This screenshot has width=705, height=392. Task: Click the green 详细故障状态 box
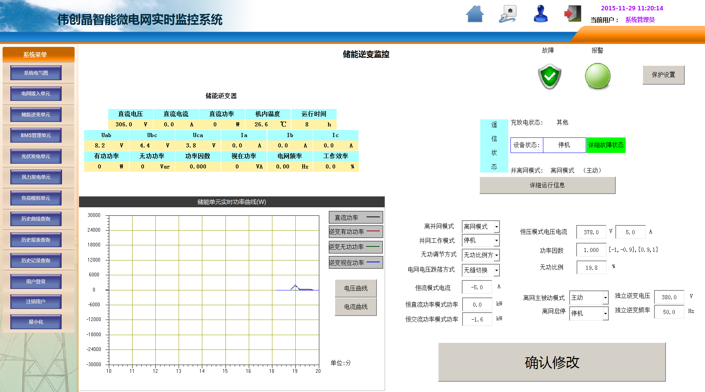tap(606, 145)
